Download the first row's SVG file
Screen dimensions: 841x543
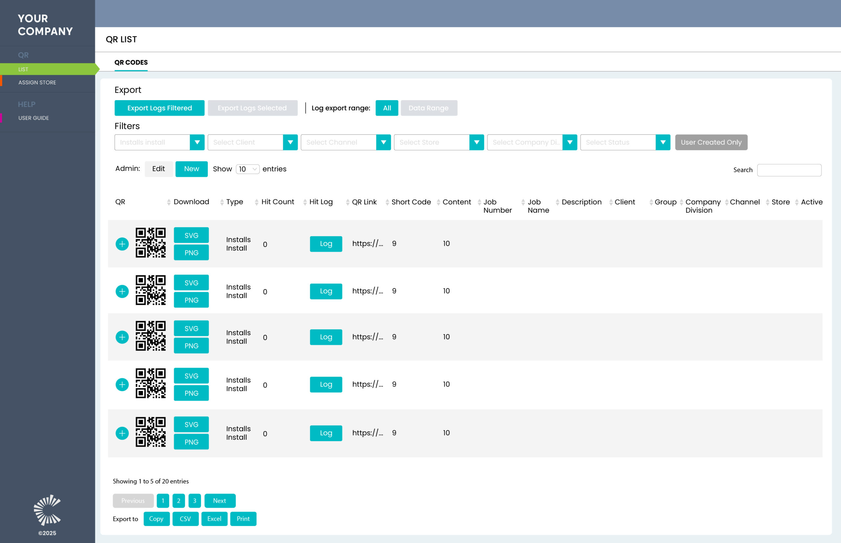(x=192, y=235)
